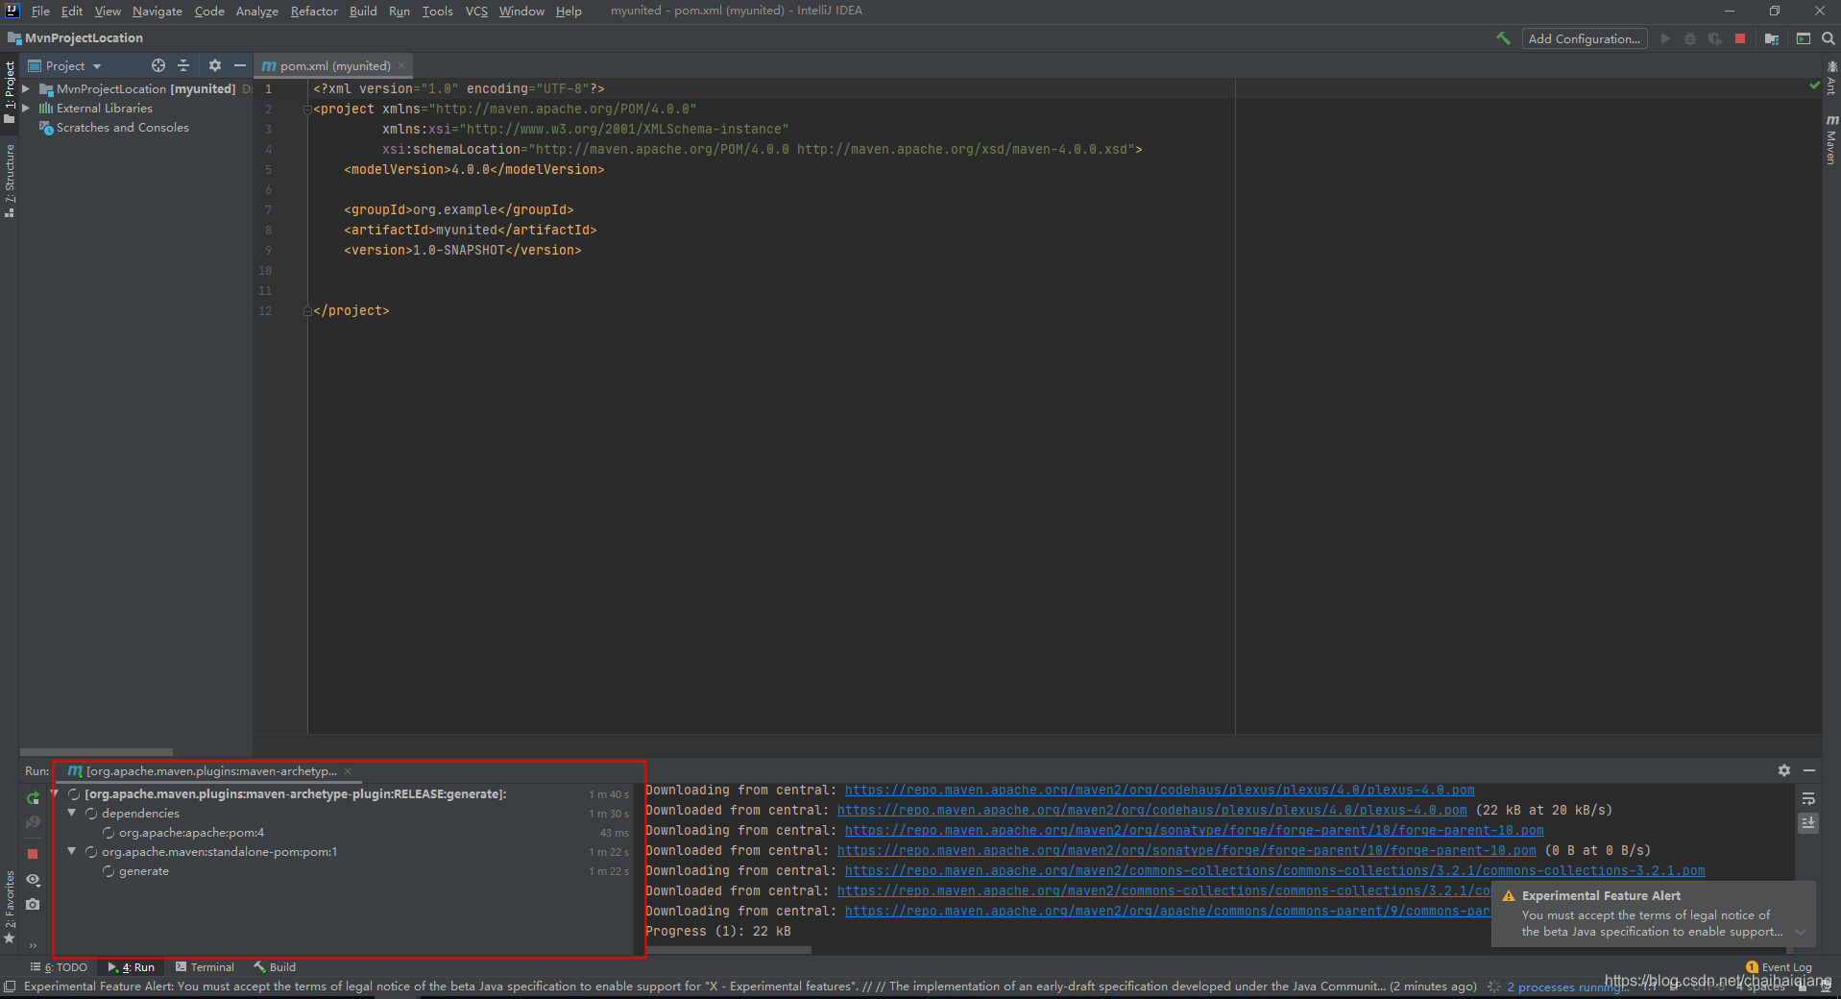1841x999 pixels.
Task: Fold the project tag at line 2
Action: click(307, 109)
